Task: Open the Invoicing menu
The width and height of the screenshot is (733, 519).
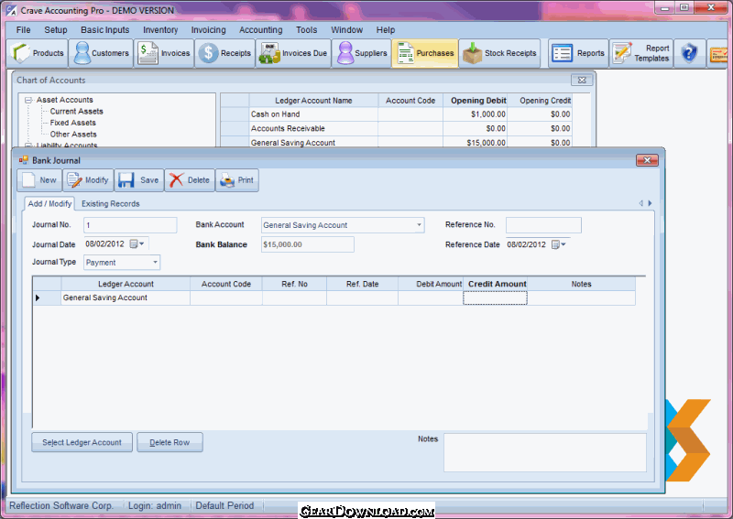Action: pyautogui.click(x=208, y=30)
